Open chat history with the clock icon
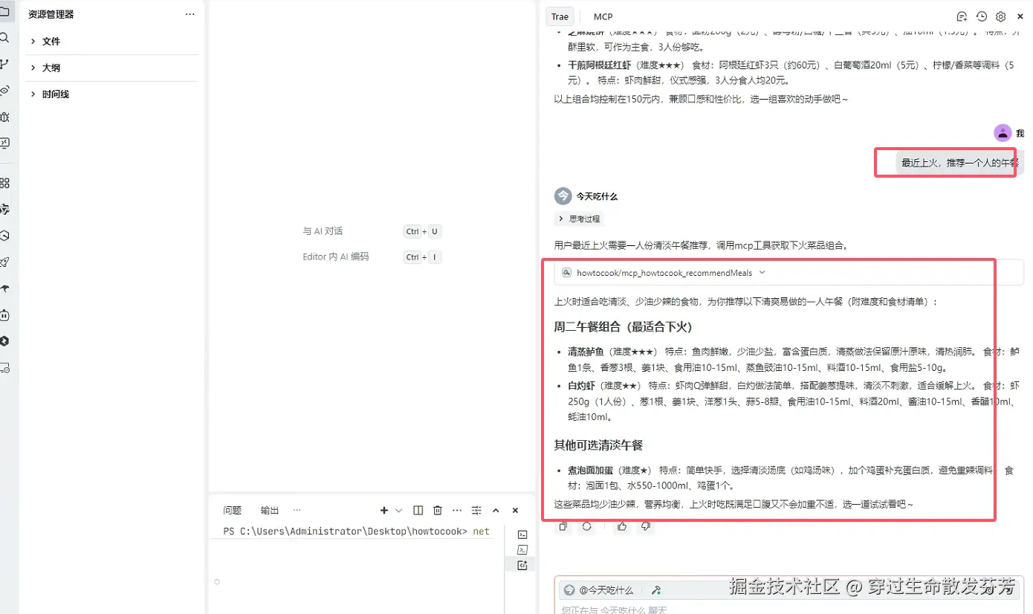 (x=981, y=16)
